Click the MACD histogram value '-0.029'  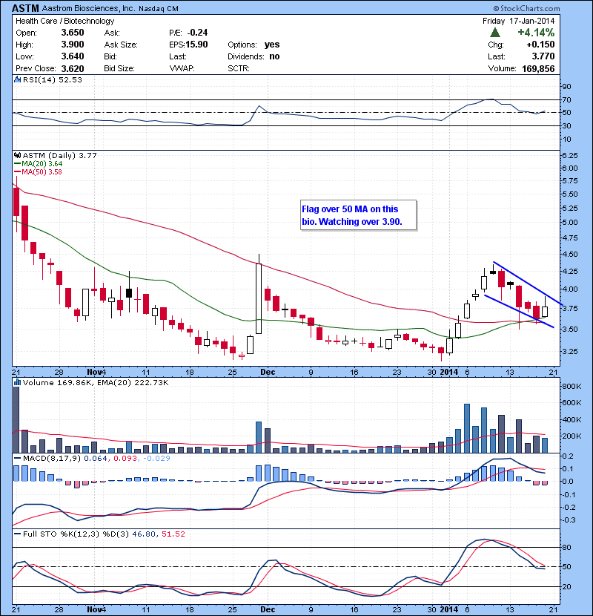click(x=157, y=458)
